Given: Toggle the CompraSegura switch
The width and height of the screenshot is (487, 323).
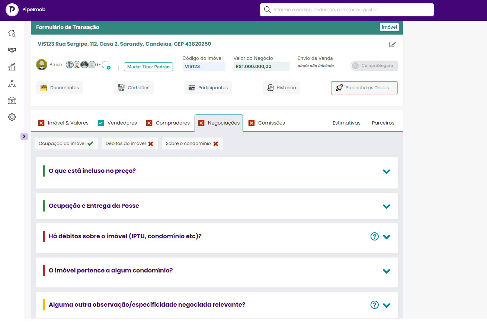Looking at the screenshot, I should tap(374, 66).
